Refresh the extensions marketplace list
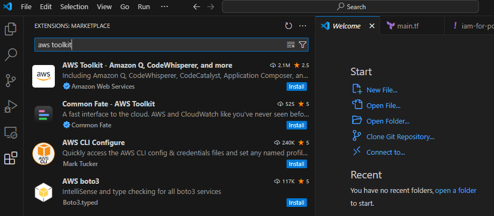Screen dimensions: 494x216 coord(289,26)
